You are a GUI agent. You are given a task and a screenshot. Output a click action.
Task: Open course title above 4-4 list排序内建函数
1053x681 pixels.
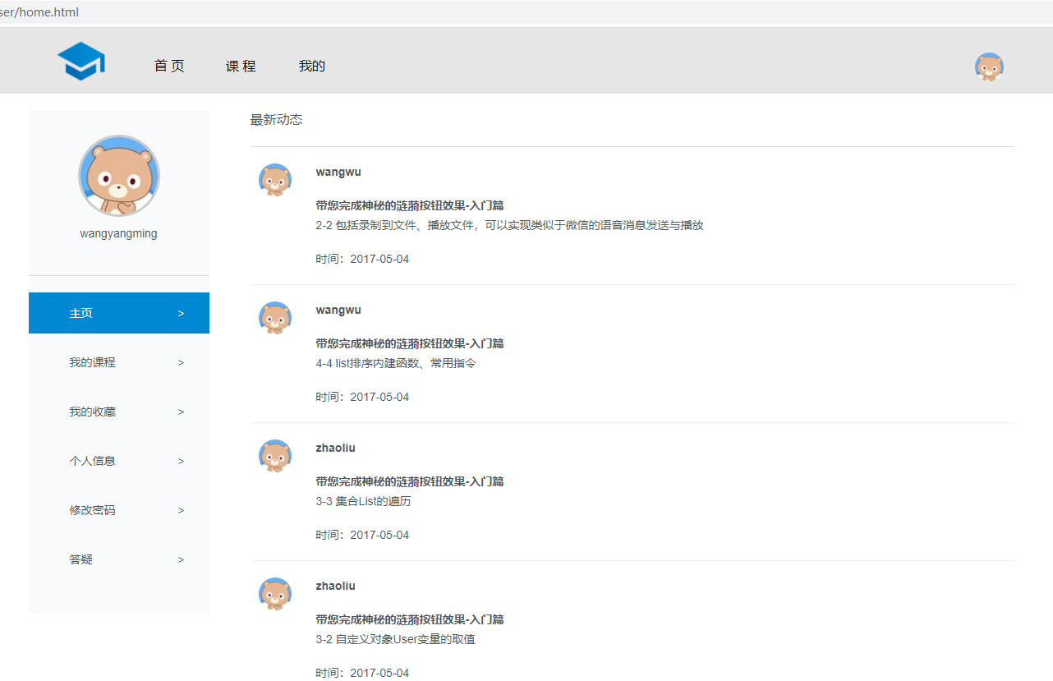[410, 343]
